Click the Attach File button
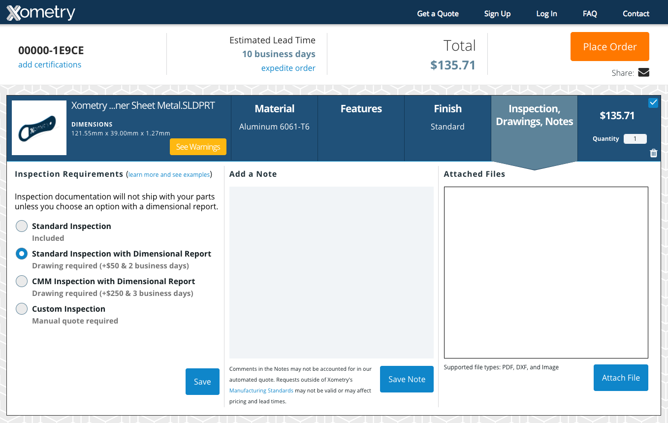 (x=621, y=378)
